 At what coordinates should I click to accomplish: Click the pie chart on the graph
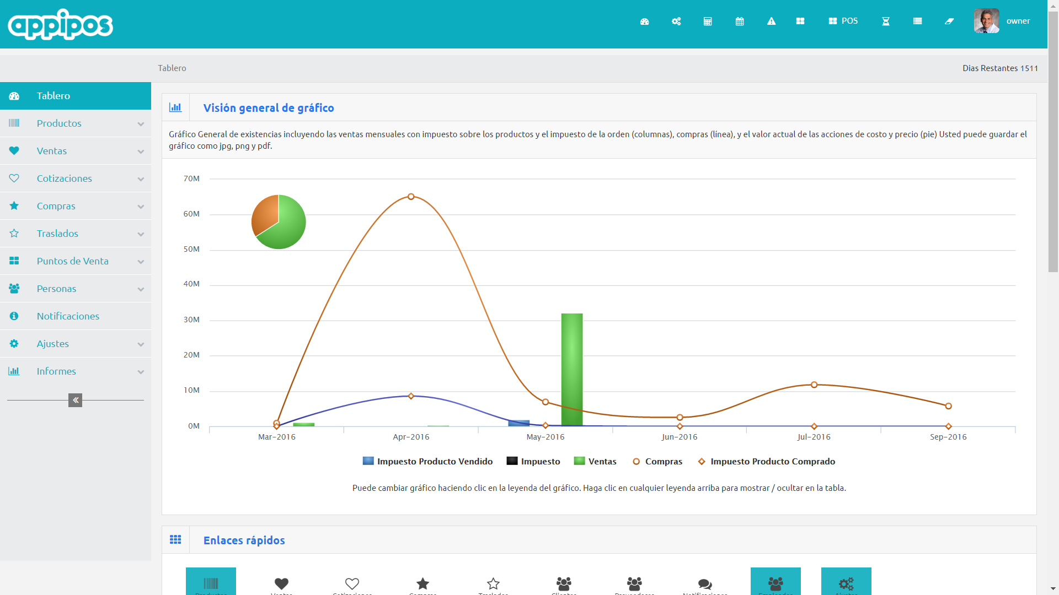pyautogui.click(x=279, y=222)
